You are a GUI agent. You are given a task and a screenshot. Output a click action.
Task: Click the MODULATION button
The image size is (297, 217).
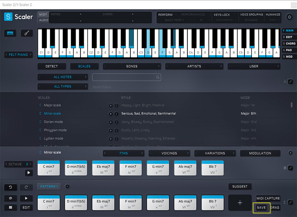[x=260, y=154]
